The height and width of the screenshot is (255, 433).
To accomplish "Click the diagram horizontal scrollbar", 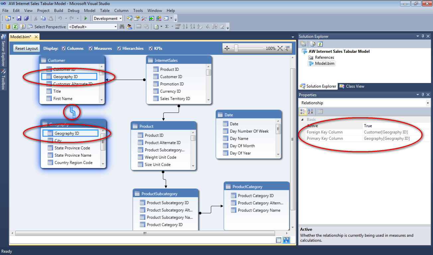I will [145, 233].
